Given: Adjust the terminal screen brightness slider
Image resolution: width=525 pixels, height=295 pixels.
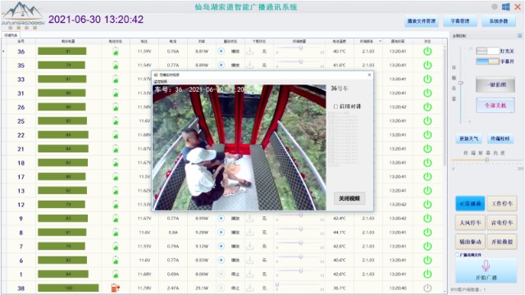Looking at the screenshot, I should tap(487, 160).
